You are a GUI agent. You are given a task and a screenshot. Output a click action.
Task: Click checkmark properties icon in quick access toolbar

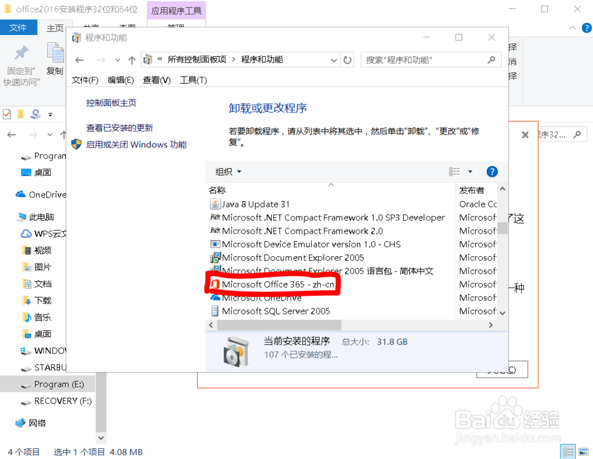[x=7, y=114]
